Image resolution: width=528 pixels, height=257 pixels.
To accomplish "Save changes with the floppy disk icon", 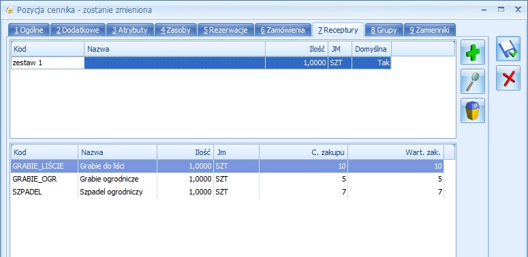I will 508,49.
